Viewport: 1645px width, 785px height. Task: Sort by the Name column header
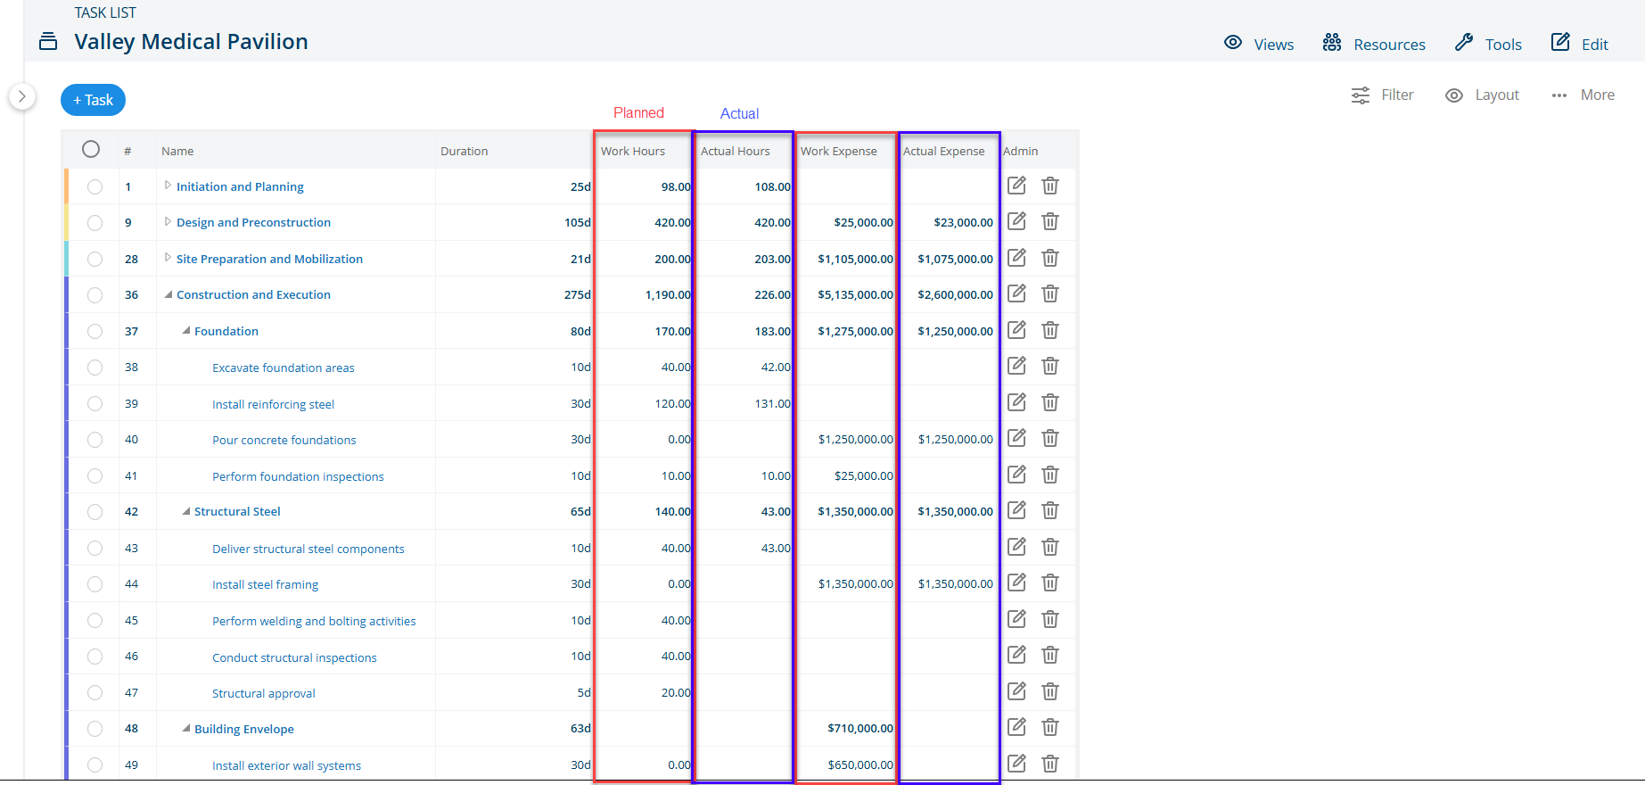coord(177,151)
